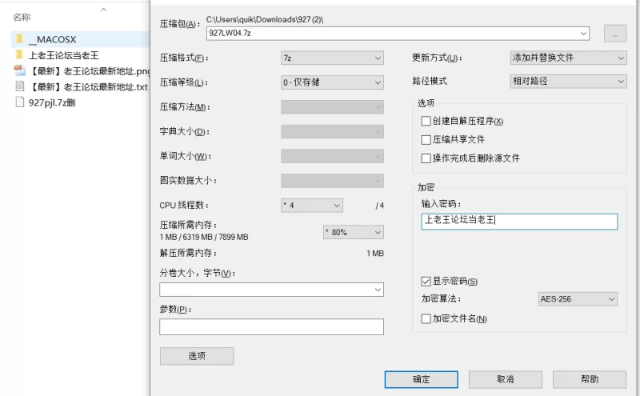Click the path text C:\Users\quik\Downloads\927 (2)\
This screenshot has width=640, height=396.
pos(265,19)
